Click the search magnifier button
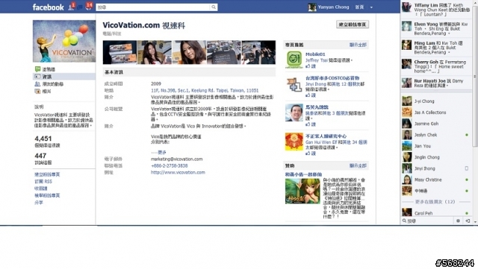The width and height of the screenshot is (478, 269). pos(214,7)
